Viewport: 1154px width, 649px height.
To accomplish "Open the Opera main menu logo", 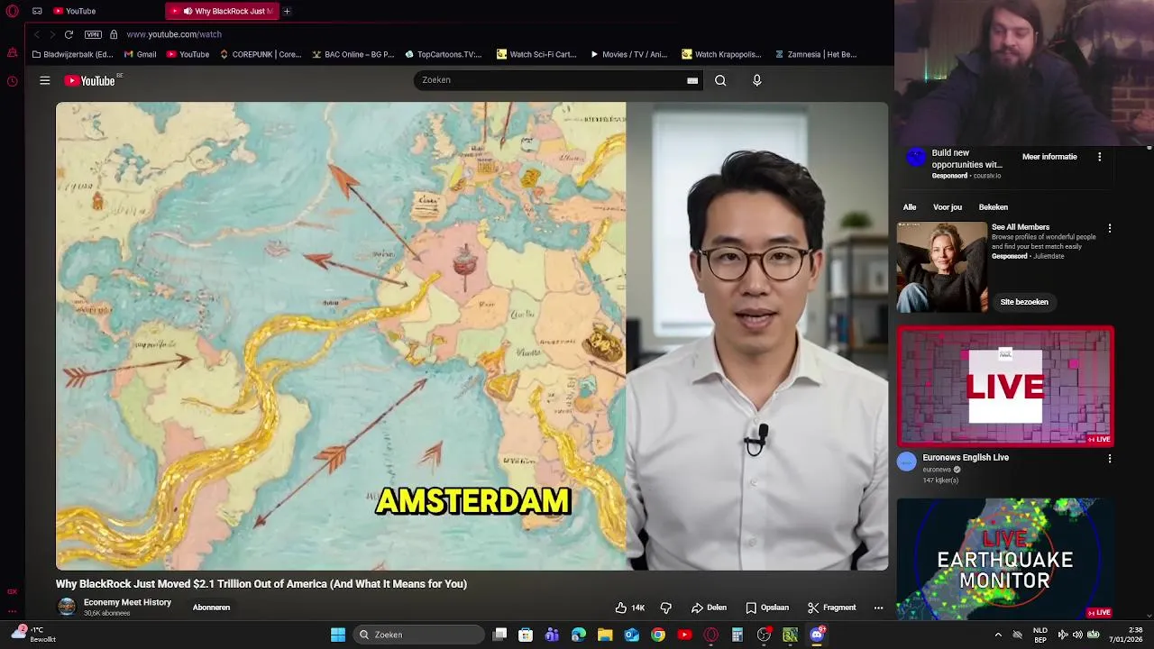I will click(x=12, y=11).
